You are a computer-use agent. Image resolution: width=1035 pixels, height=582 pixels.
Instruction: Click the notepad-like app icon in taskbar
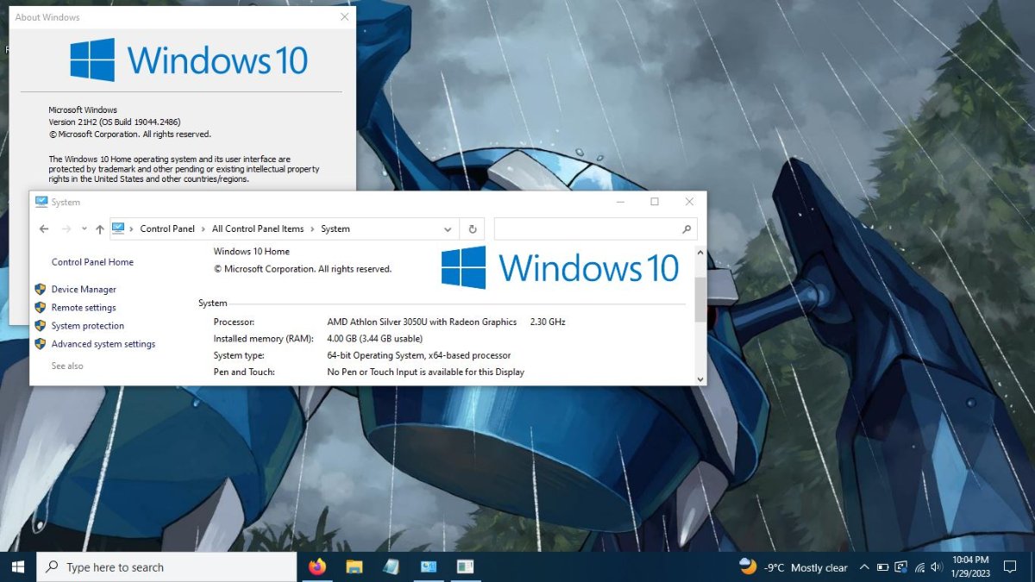click(x=392, y=566)
